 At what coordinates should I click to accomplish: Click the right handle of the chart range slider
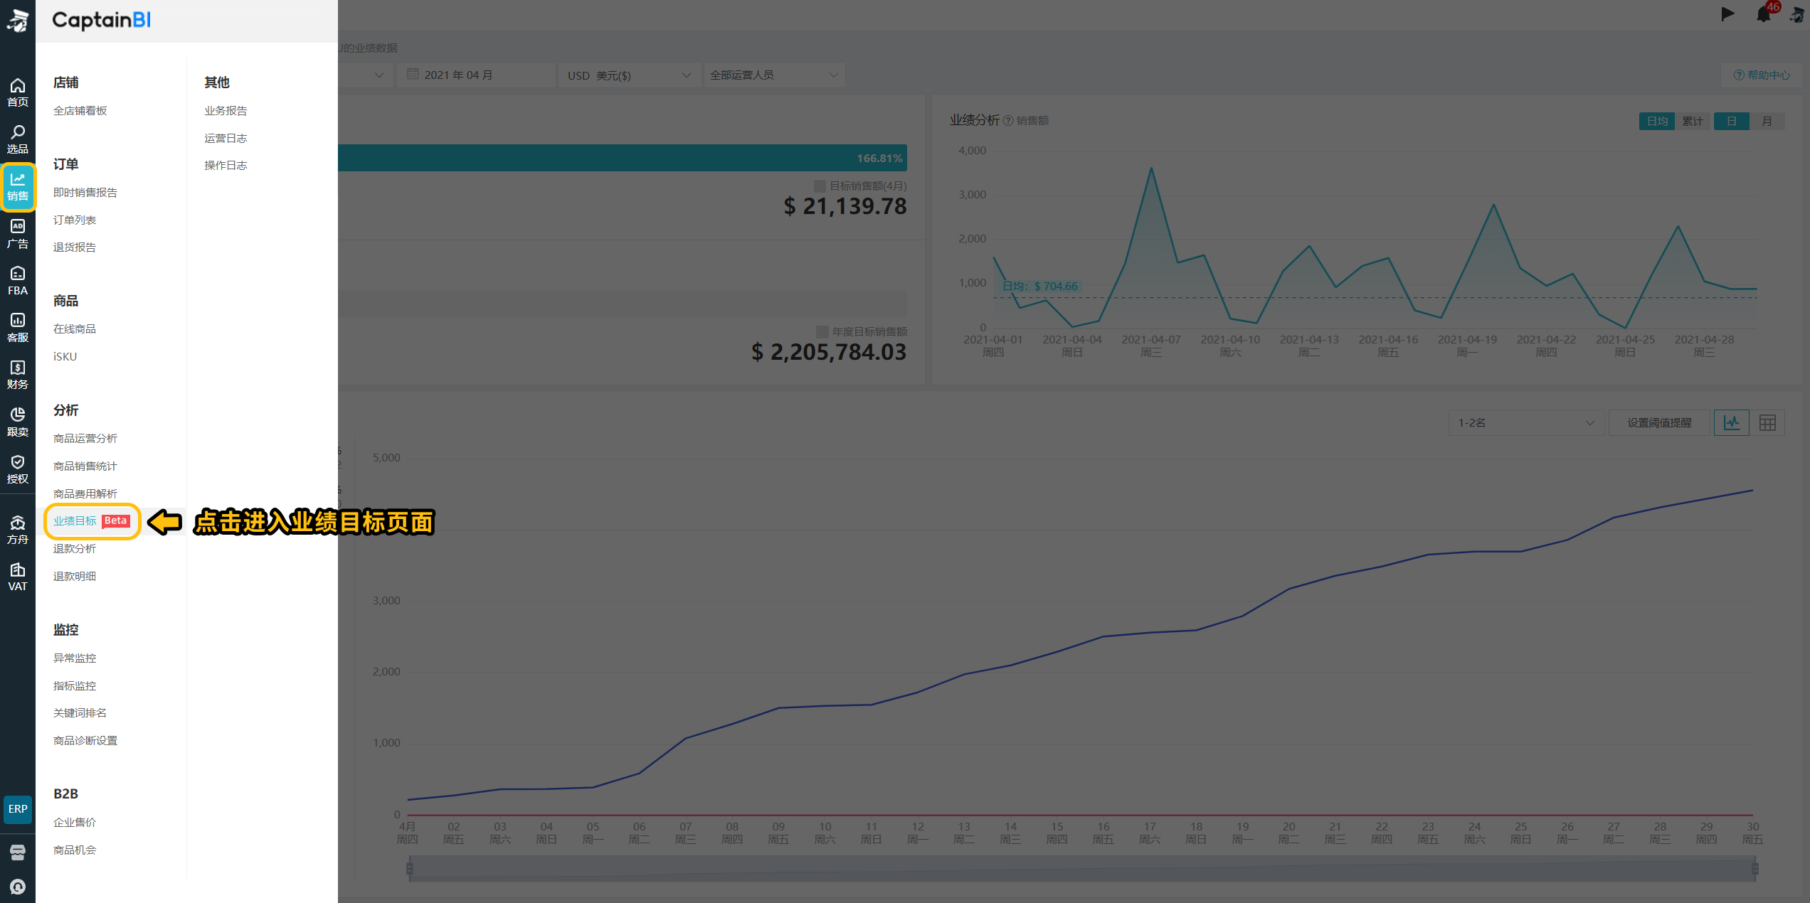click(x=1755, y=869)
